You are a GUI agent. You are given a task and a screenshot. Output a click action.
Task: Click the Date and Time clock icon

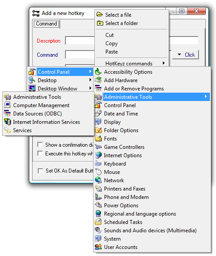(x=98, y=113)
